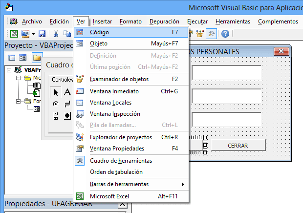The image size is (303, 213).
Task: Close the Propiedades panel
Action: 122,204
